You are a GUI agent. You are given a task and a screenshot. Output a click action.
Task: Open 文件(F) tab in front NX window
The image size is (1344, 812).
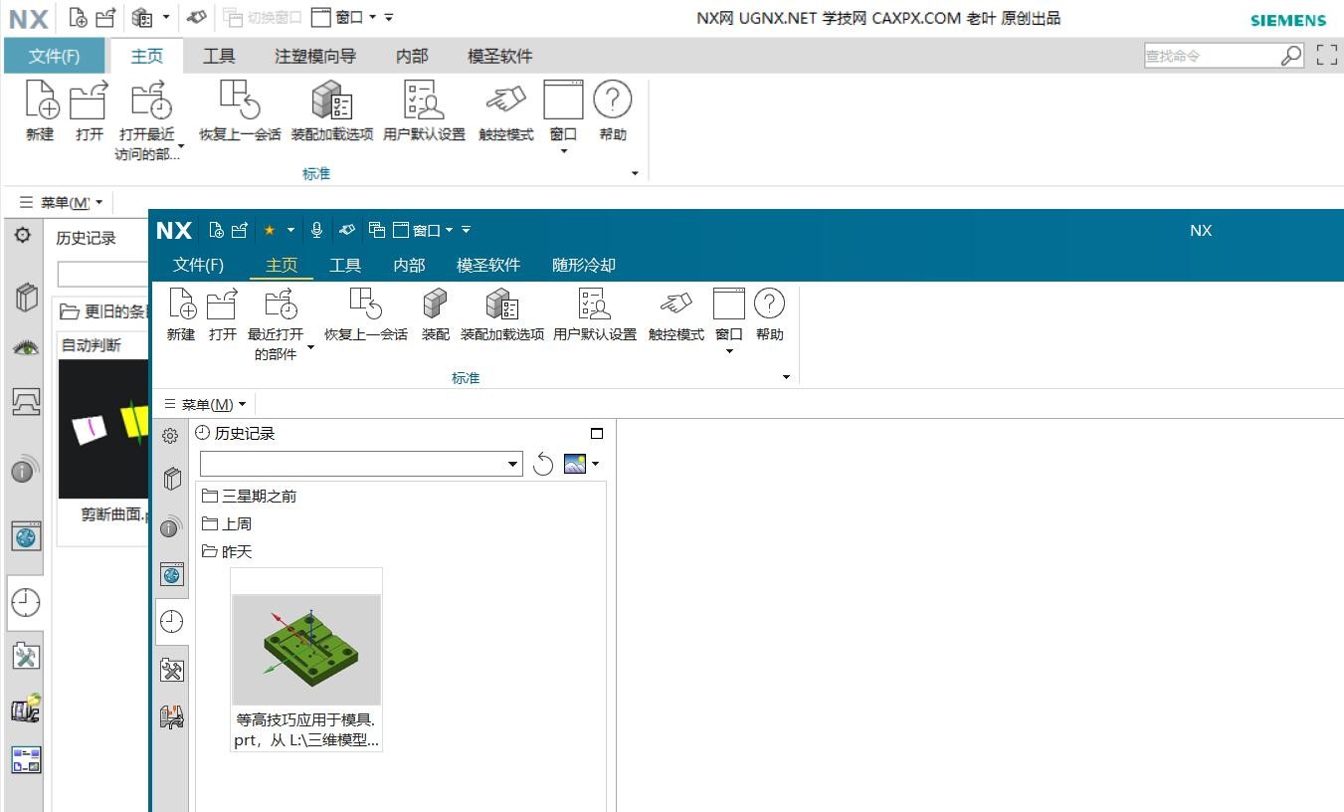[198, 265]
